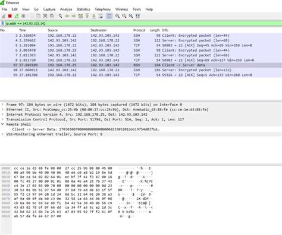The height and width of the screenshot is (235, 282).
Task: Click the Zoom out magnifier icon
Action: [x=124, y=16]
